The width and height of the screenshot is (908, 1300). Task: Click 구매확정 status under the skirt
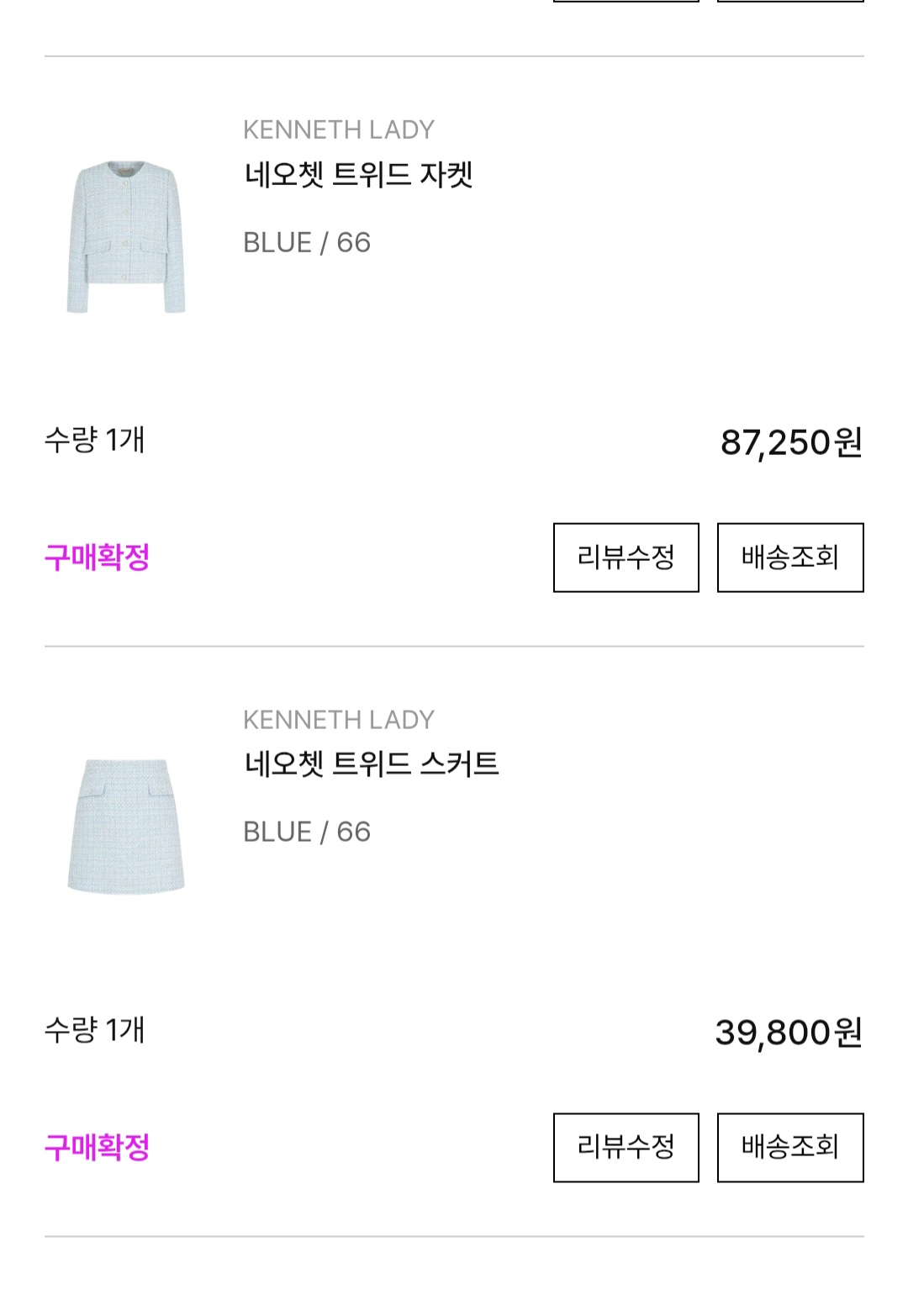(x=97, y=1147)
